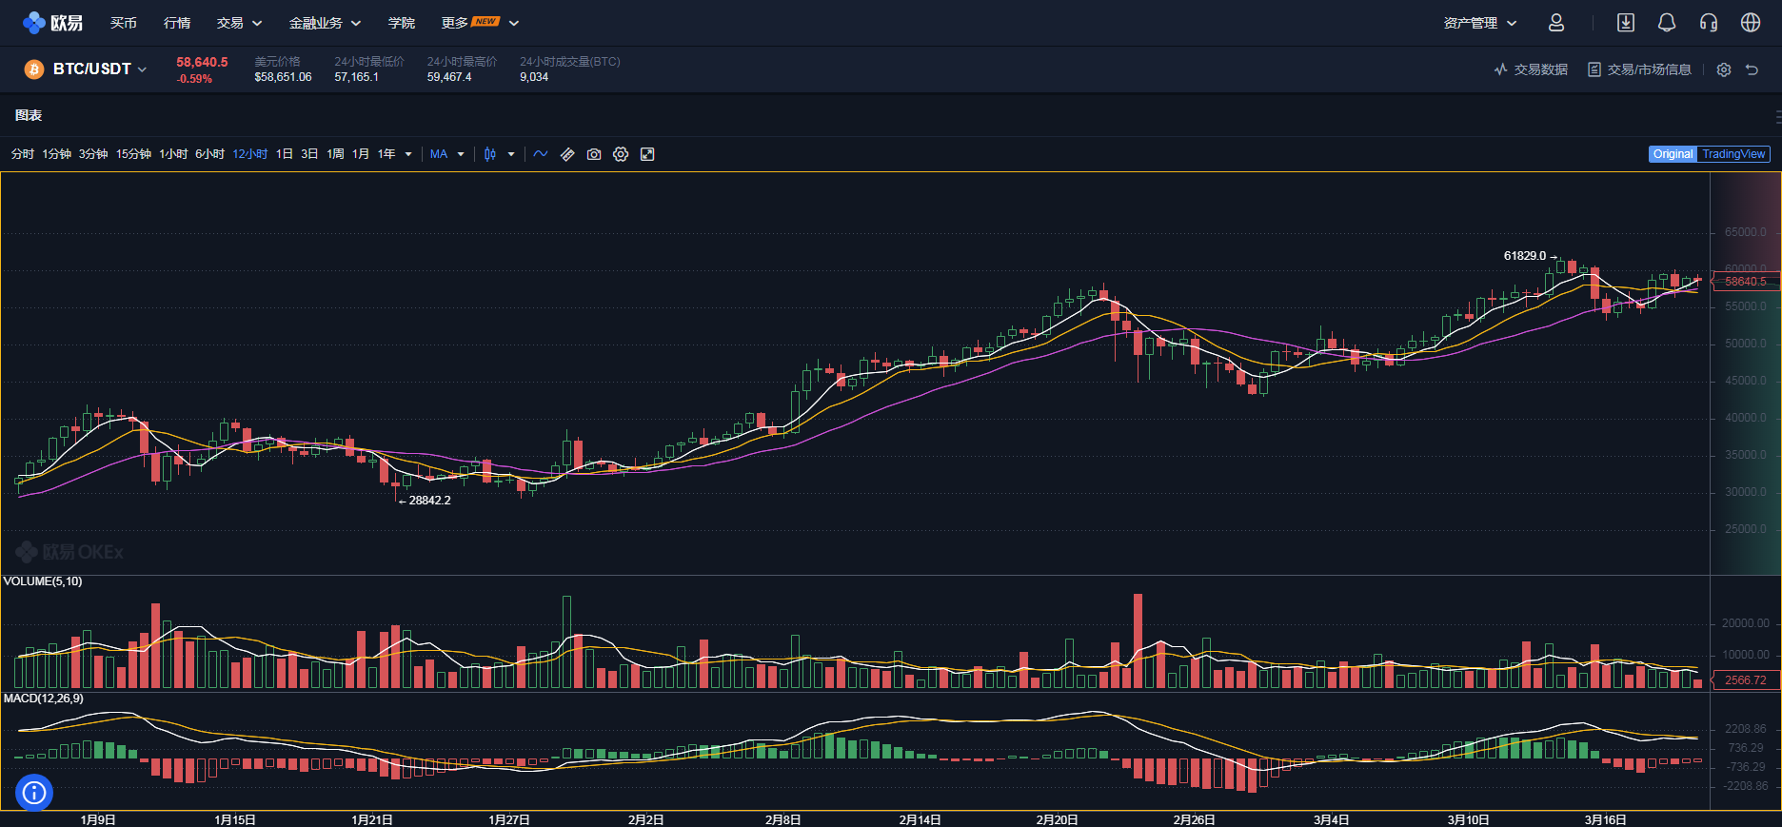
Task: Click the 美元价格 value $58,651.06
Action: point(283,77)
